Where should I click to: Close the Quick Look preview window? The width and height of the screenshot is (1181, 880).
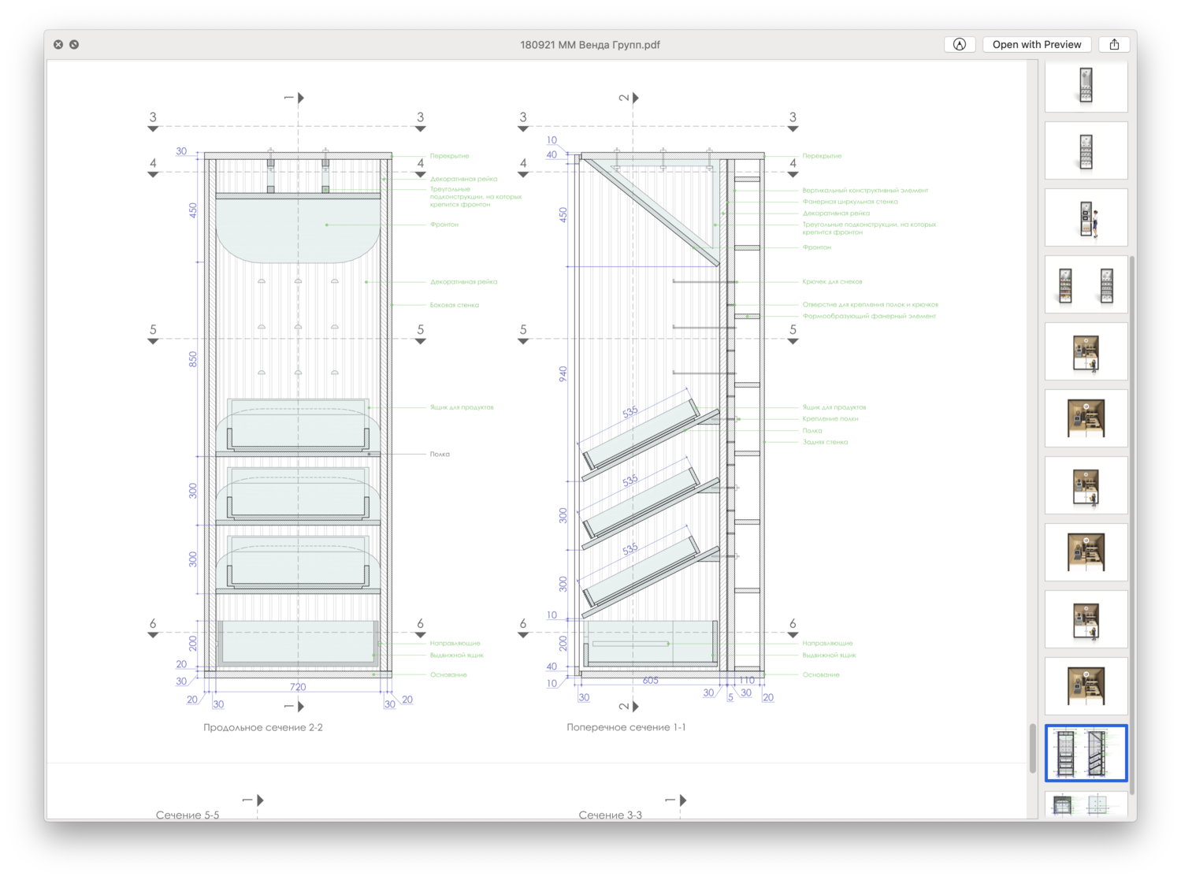[x=58, y=45]
